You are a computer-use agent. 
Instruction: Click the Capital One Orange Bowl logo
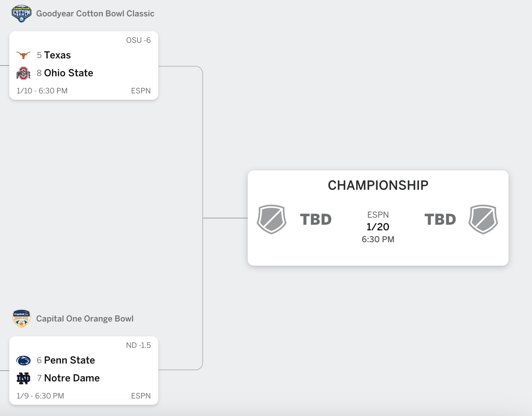tap(22, 319)
